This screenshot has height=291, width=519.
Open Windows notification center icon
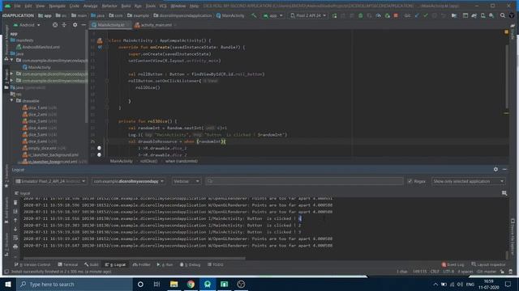click(508, 284)
